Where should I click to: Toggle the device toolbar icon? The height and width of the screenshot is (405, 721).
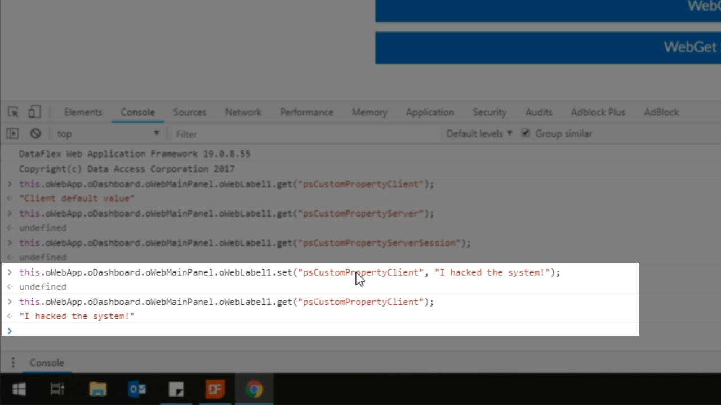[34, 112]
